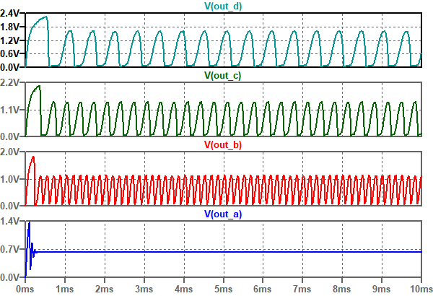Click the red V(out_b) trace label
The height and width of the screenshot is (296, 433).
(224, 145)
